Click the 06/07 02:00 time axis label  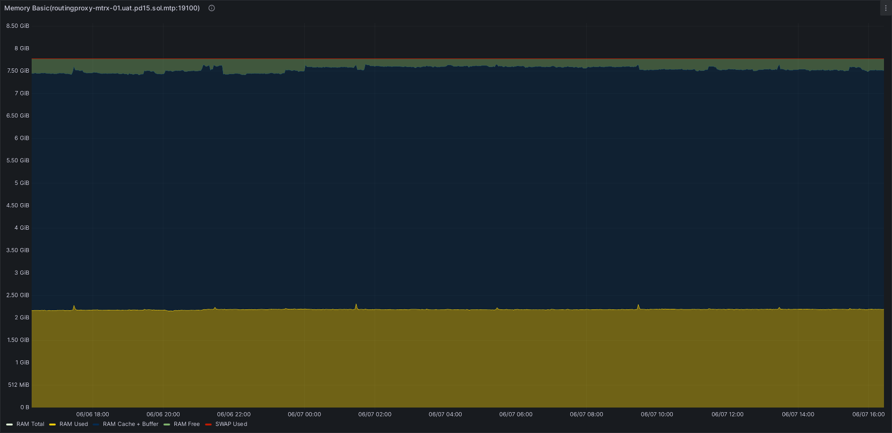375,414
